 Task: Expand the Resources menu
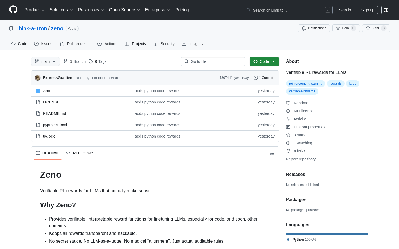[x=91, y=10]
